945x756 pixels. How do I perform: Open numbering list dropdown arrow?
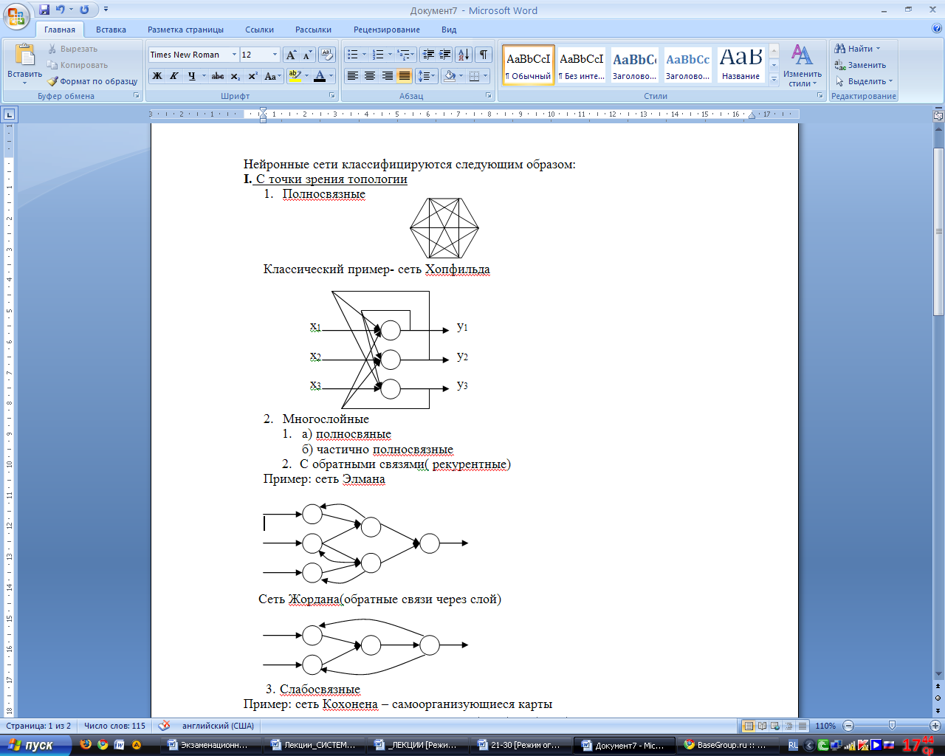pyautogui.click(x=390, y=55)
